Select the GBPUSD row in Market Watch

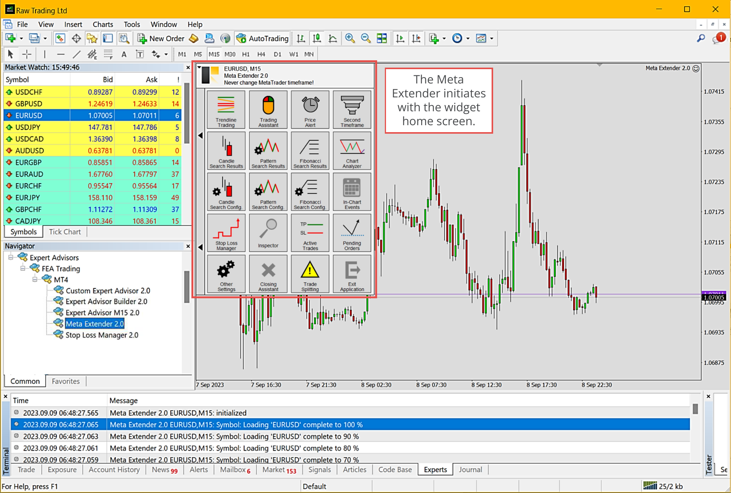coord(92,104)
